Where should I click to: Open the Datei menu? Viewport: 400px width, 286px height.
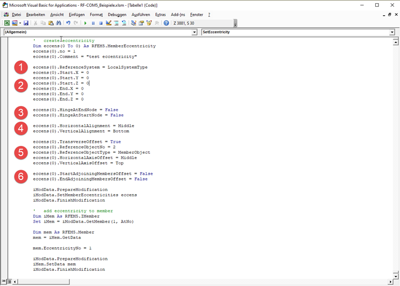click(16, 15)
